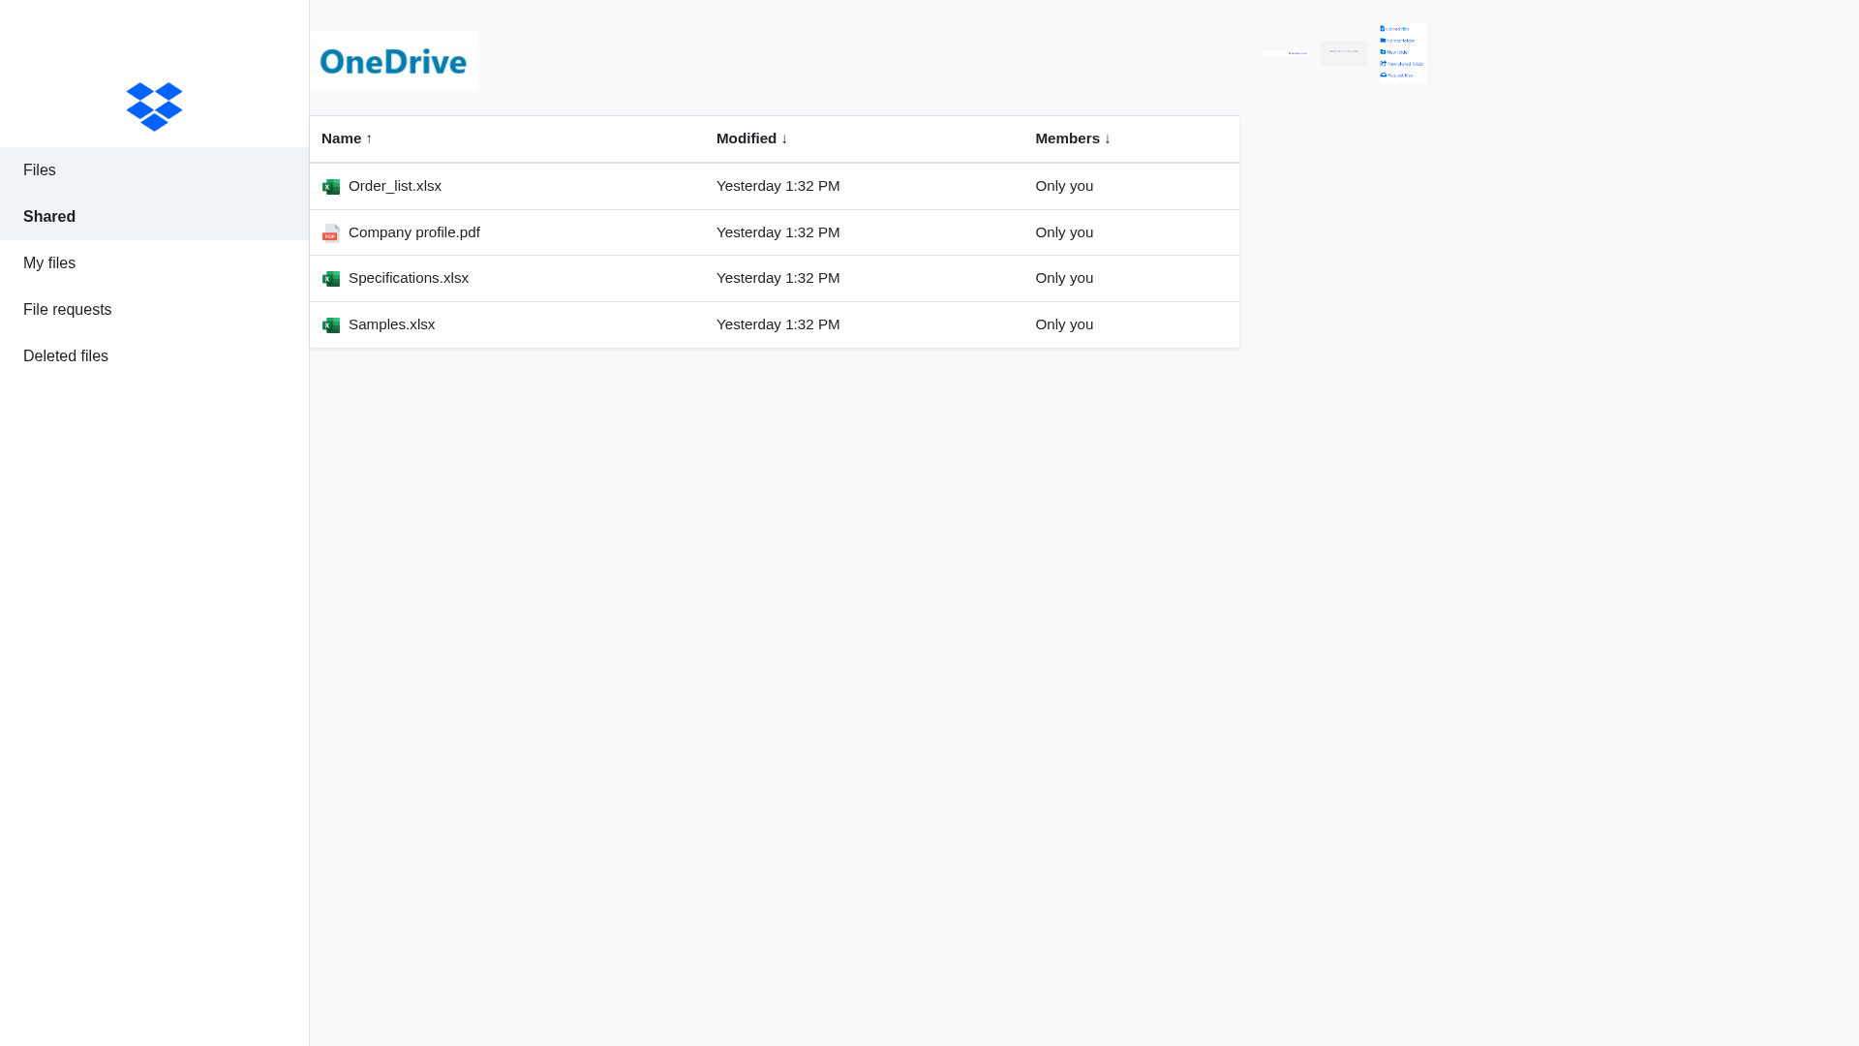Open the Files section in the sidebar
The height and width of the screenshot is (1046, 1859).
pos(154,170)
